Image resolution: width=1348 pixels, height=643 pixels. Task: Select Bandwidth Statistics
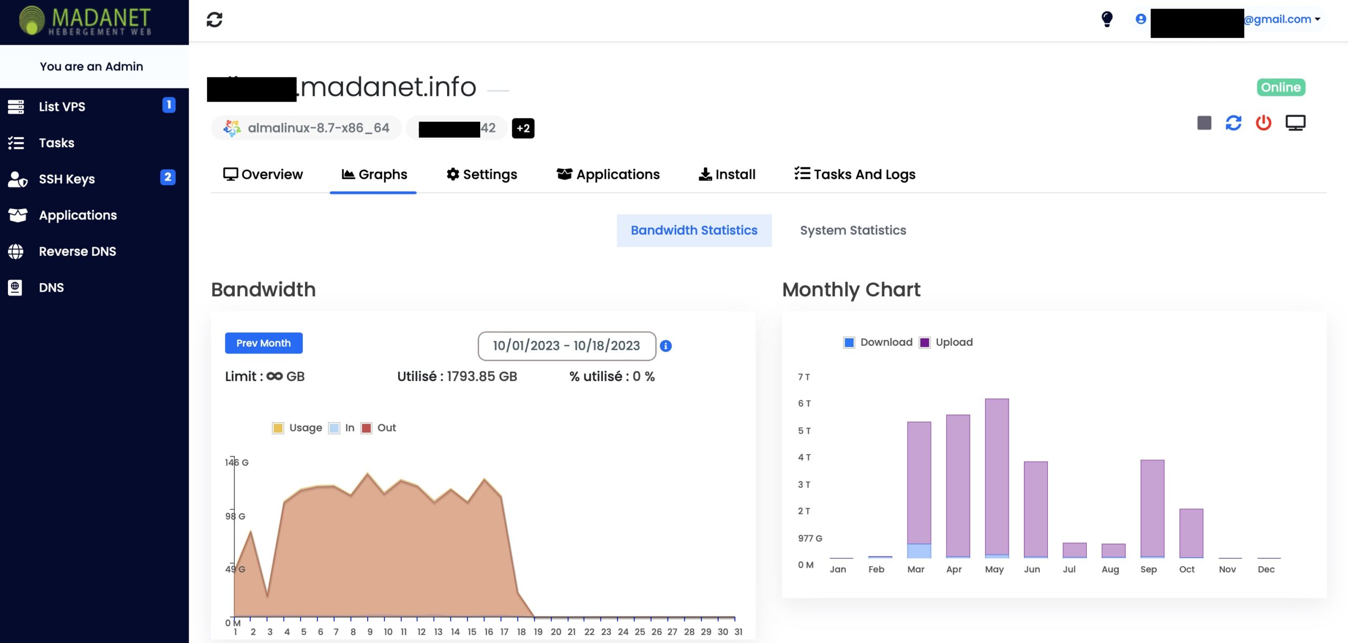(x=694, y=230)
